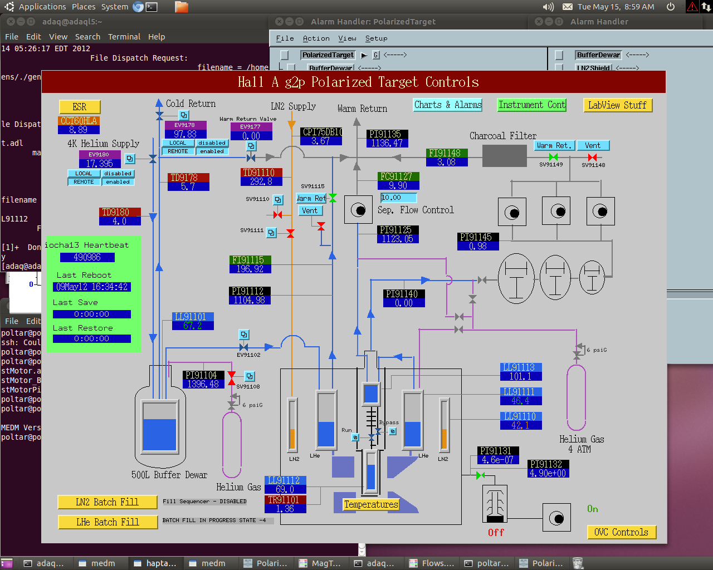The image size is (713, 570).
Task: Click the red SV91108 valve symbol
Action: pos(232,378)
